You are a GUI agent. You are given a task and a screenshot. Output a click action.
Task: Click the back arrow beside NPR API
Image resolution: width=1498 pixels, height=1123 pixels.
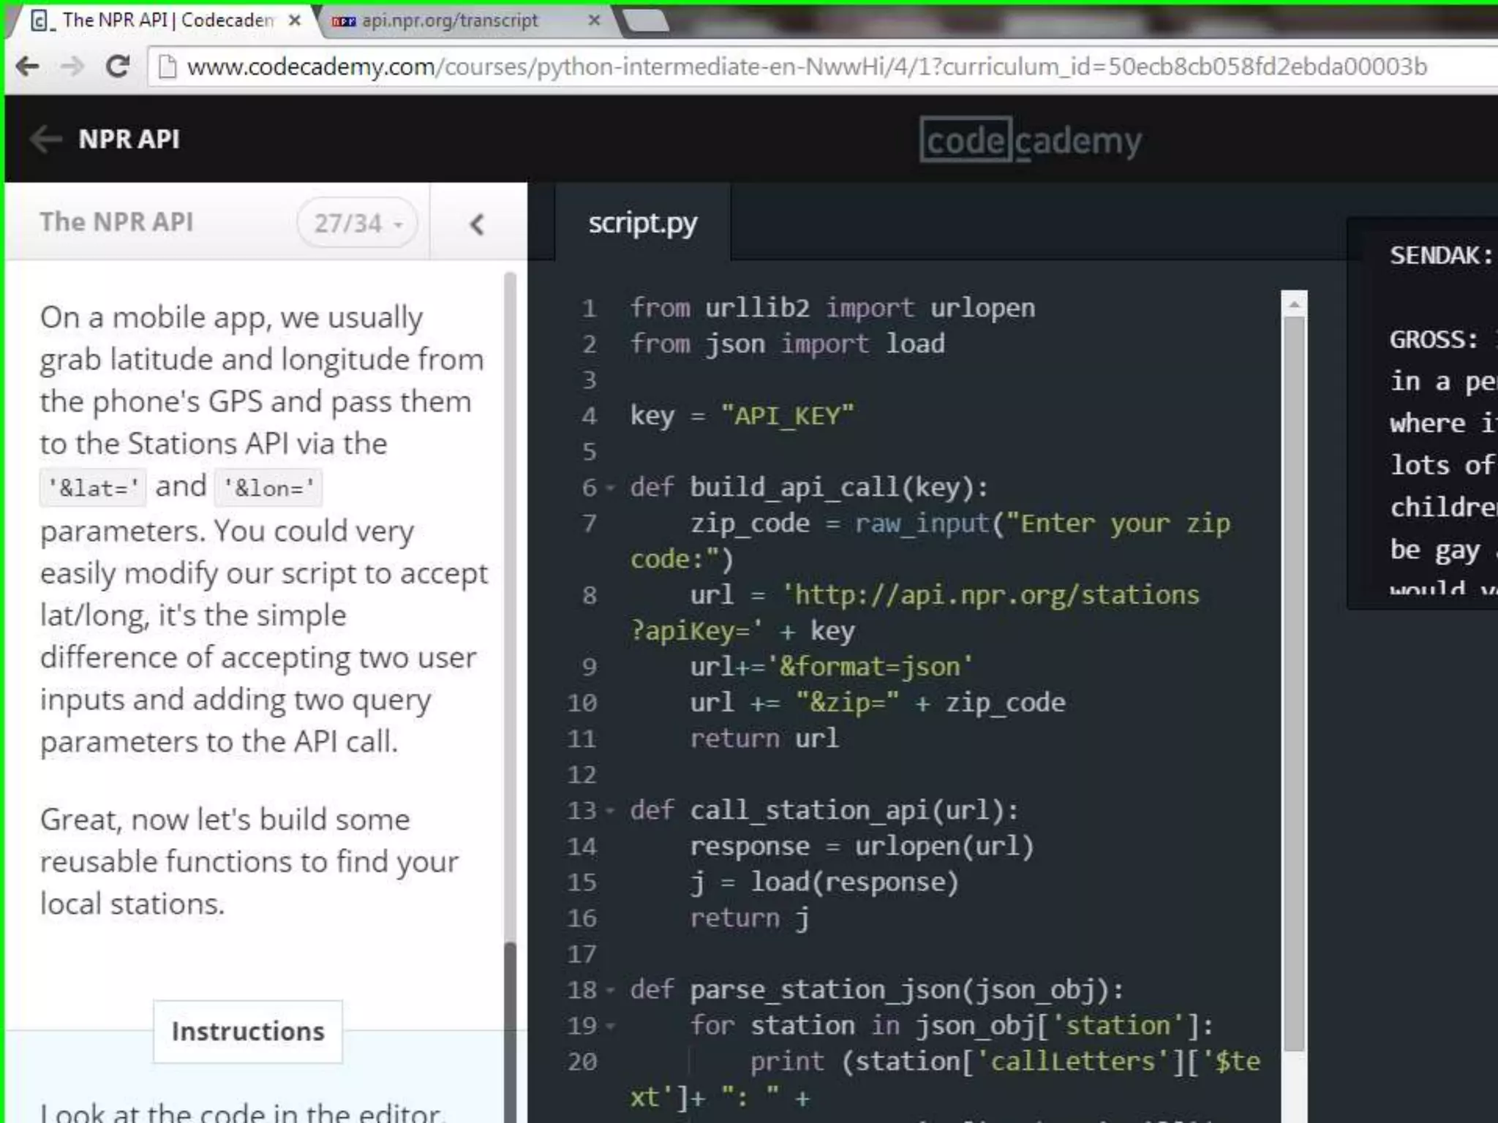point(45,139)
